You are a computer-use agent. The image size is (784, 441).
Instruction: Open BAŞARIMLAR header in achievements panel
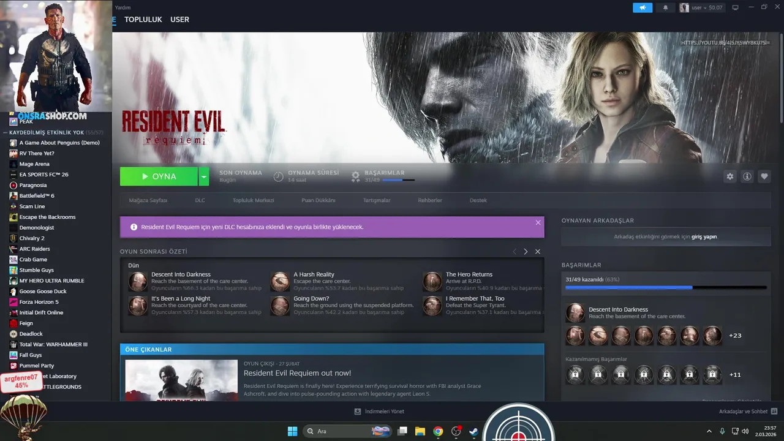(581, 265)
